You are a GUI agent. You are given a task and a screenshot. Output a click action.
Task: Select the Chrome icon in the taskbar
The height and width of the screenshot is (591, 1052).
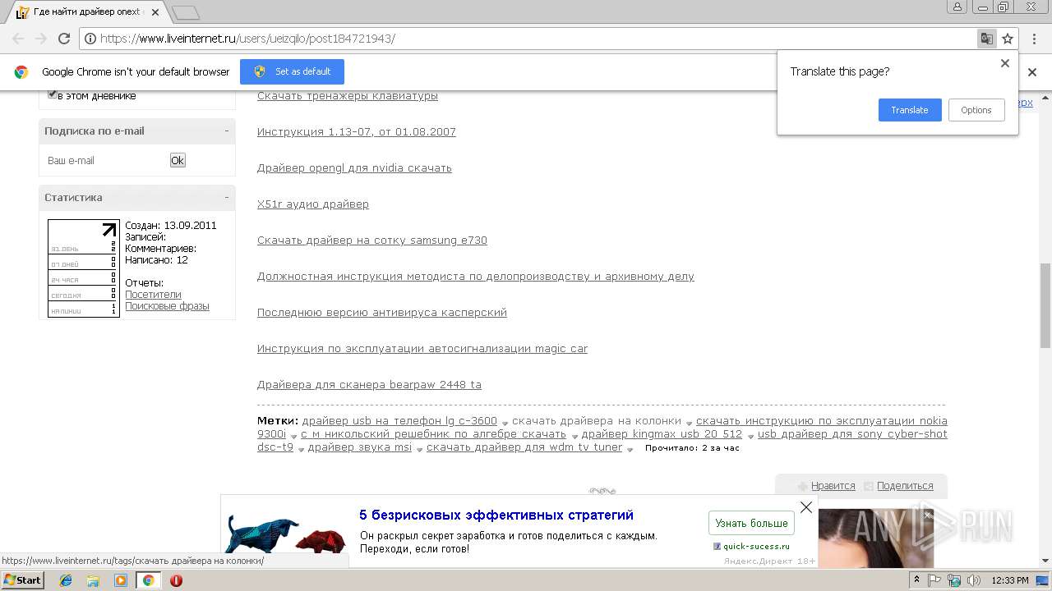pyautogui.click(x=148, y=580)
